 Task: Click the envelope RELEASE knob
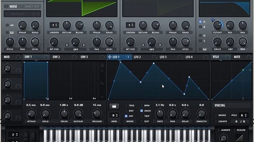pyautogui.click(x=97, y=114)
